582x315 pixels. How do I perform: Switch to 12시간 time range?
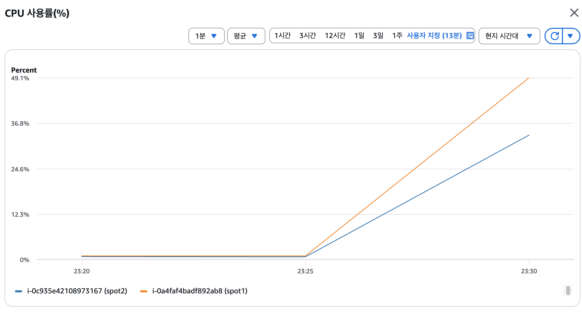click(335, 36)
